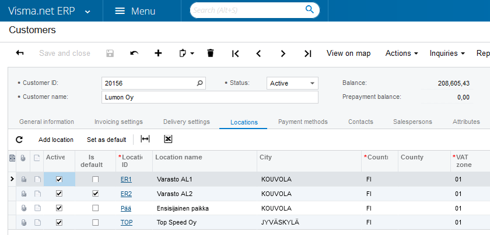Screen dimensions: 490x235
Task: Click the back arrow toolbar icon
Action: (20, 54)
